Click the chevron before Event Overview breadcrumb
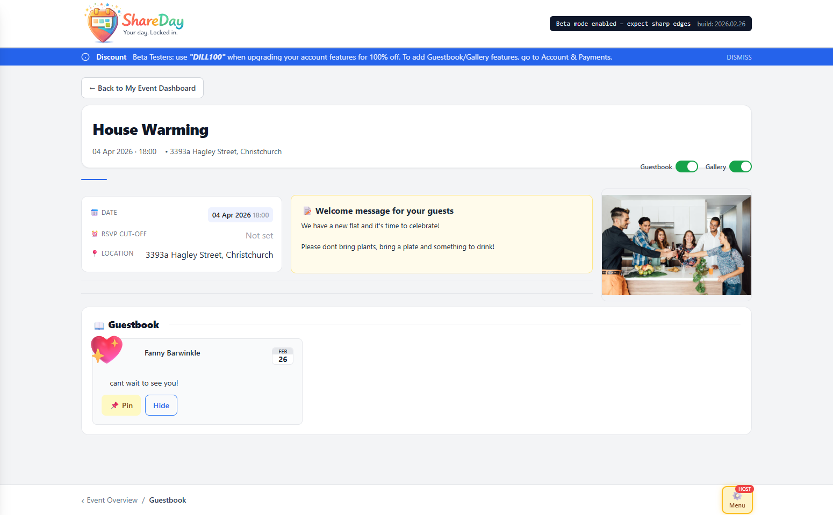833x515 pixels. pos(82,500)
